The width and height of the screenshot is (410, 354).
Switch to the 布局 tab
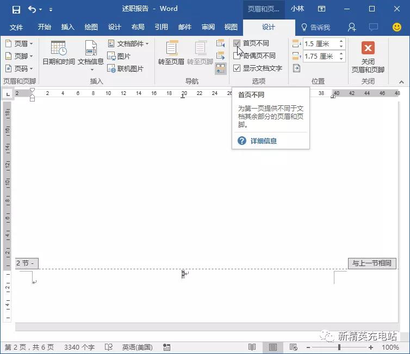pyautogui.click(x=138, y=27)
